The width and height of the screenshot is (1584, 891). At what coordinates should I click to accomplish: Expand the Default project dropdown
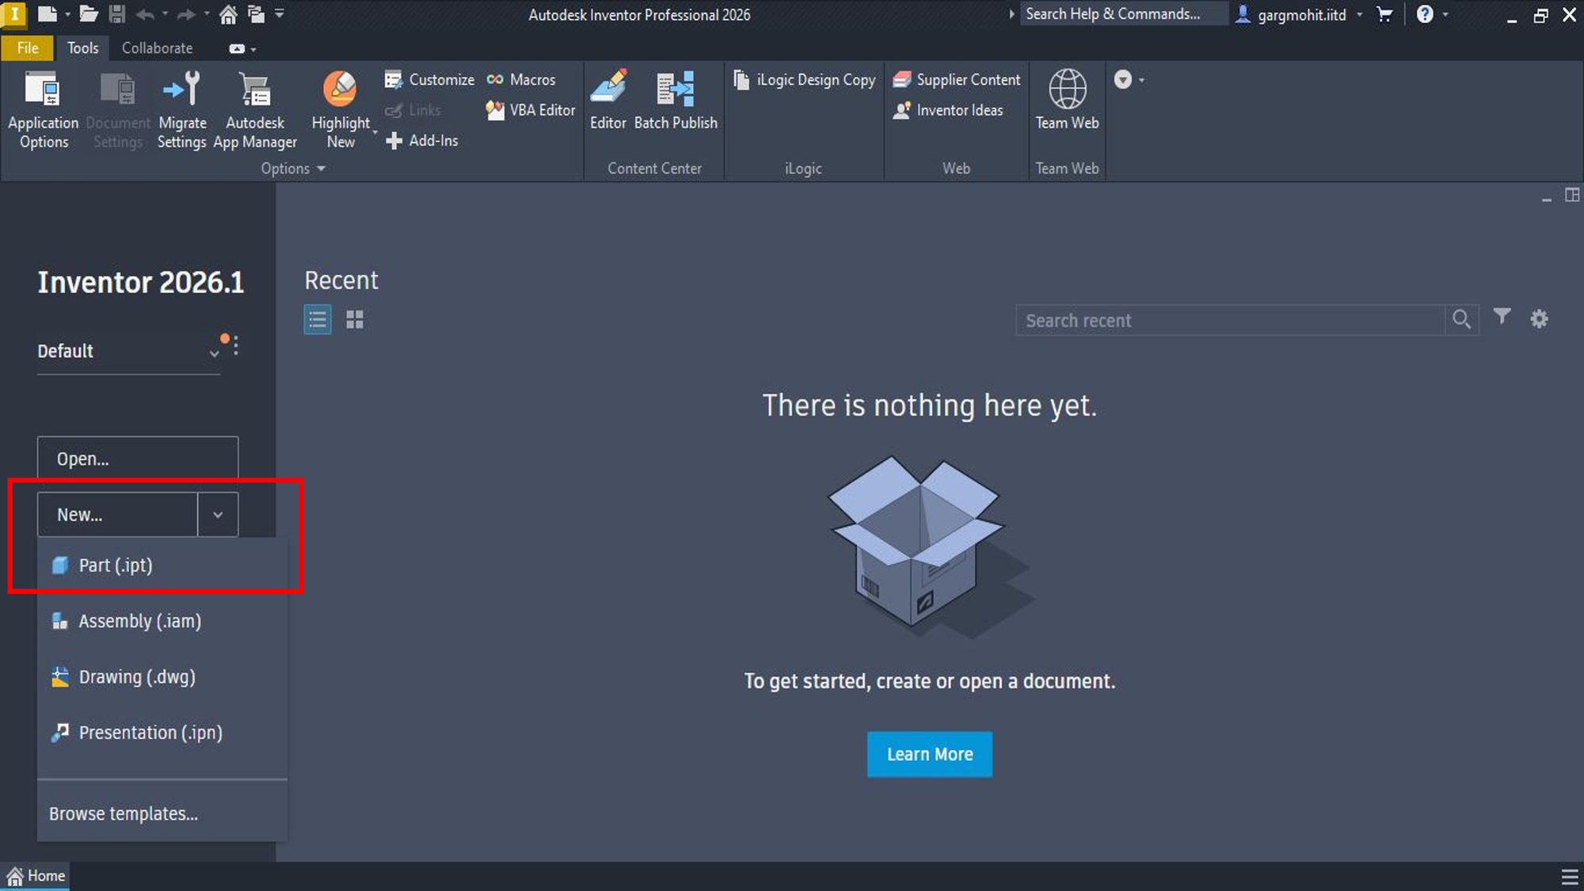click(x=214, y=354)
